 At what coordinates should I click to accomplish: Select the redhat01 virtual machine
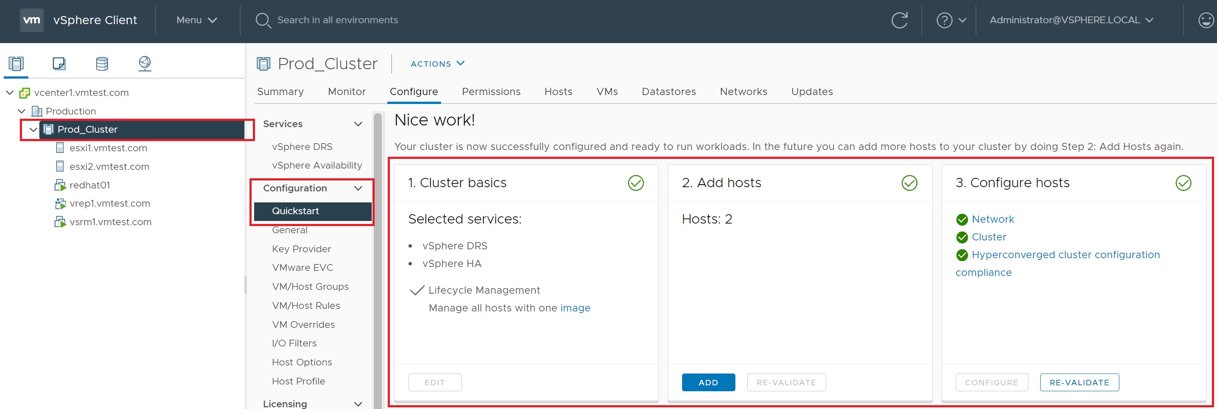[89, 185]
